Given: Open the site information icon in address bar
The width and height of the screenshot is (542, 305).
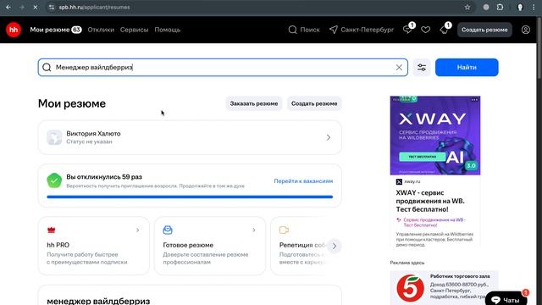Looking at the screenshot, I should click(52, 7).
